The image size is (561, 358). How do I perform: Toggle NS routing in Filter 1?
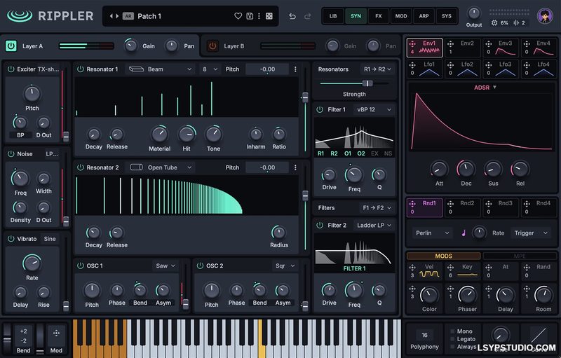coord(388,153)
